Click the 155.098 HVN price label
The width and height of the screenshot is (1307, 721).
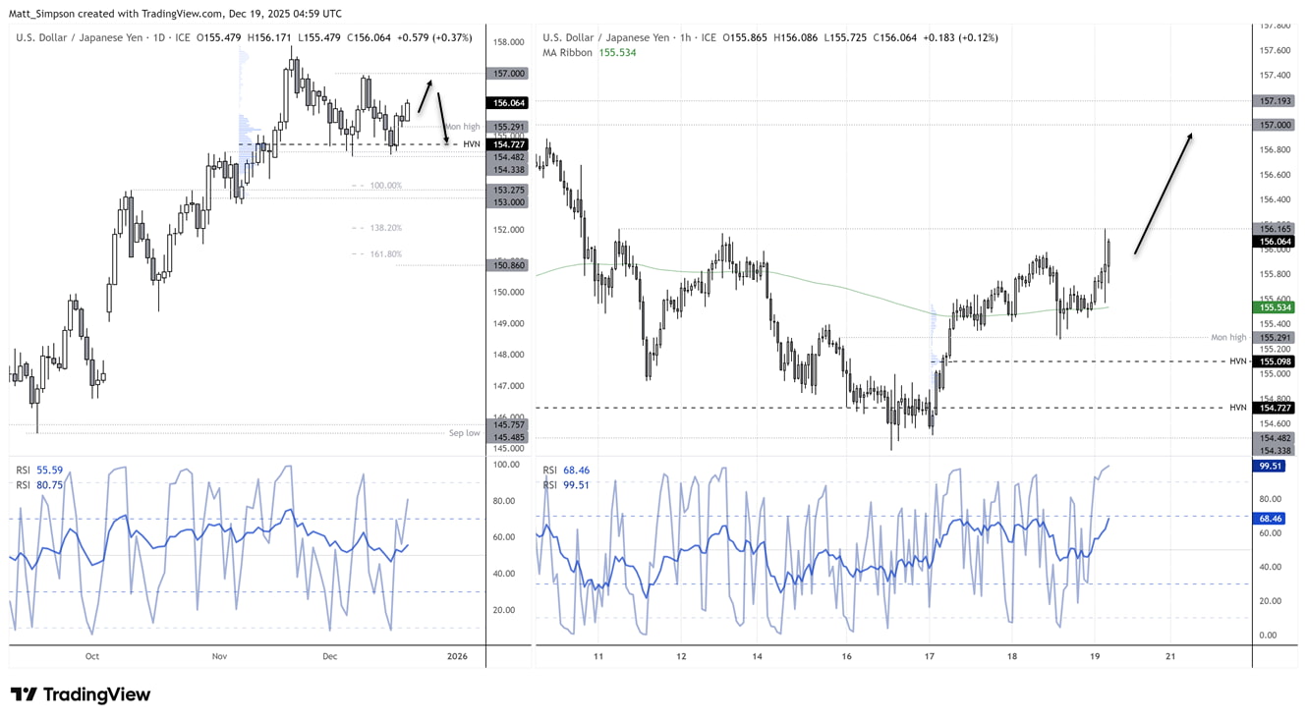tap(1275, 361)
